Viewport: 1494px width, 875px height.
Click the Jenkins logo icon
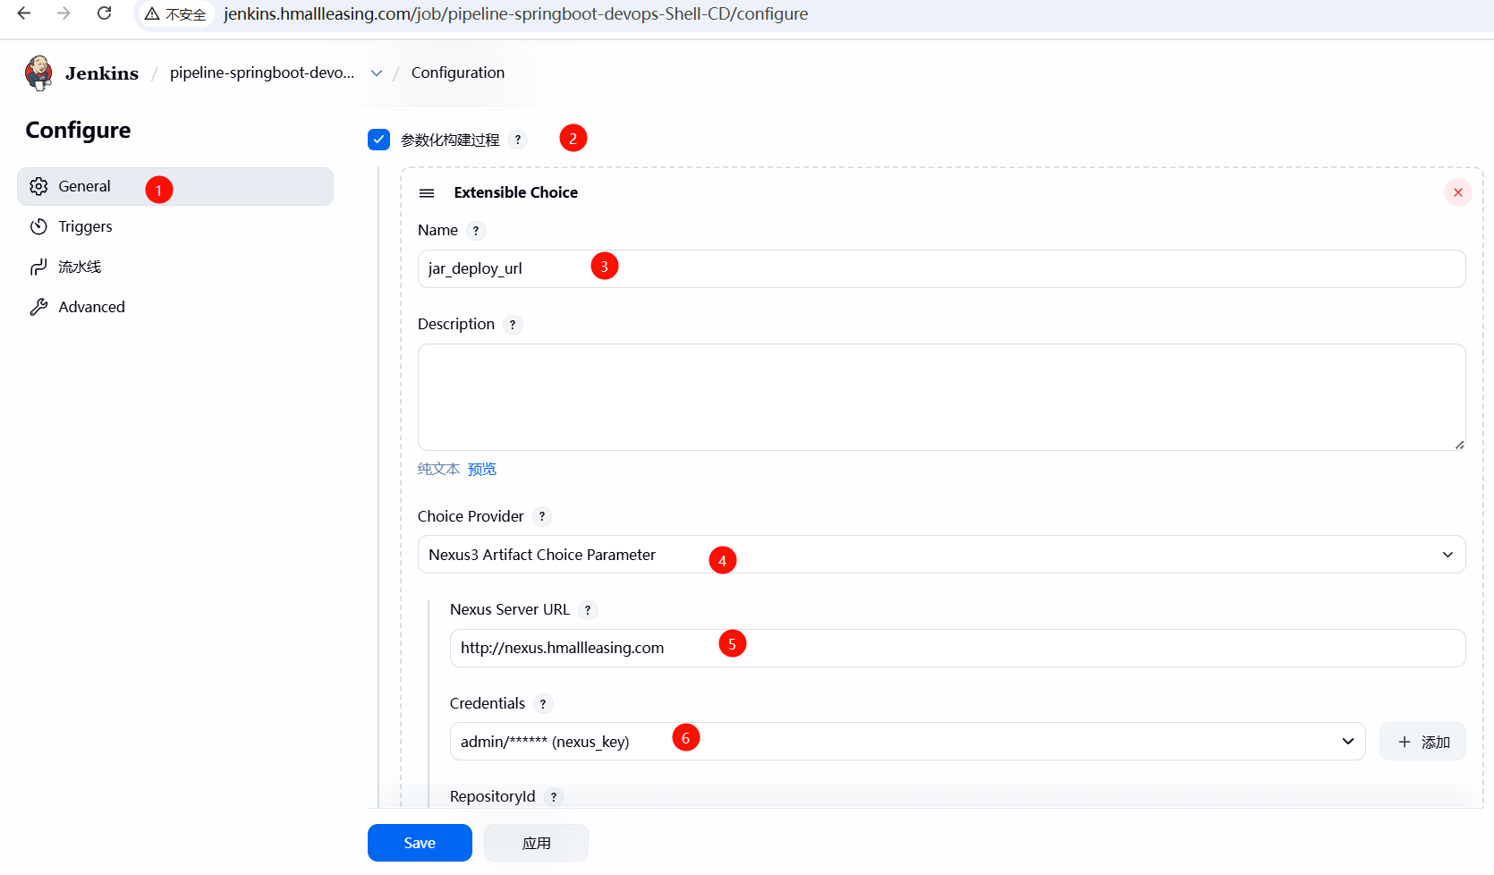[x=38, y=73]
